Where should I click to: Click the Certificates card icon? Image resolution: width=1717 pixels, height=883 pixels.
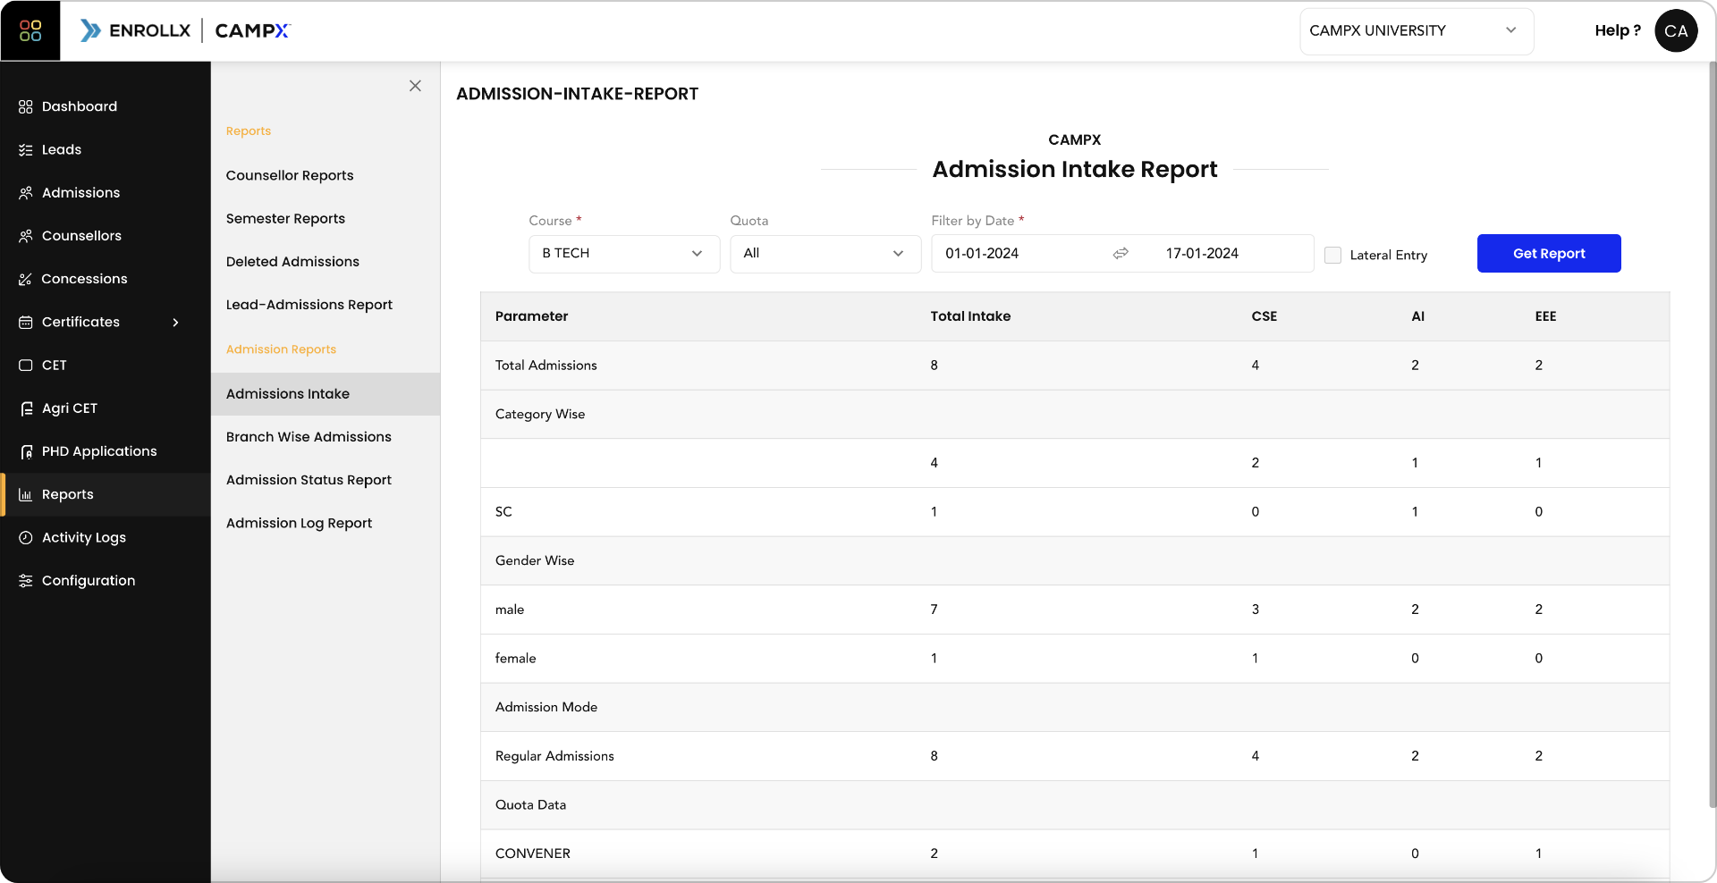[25, 322]
